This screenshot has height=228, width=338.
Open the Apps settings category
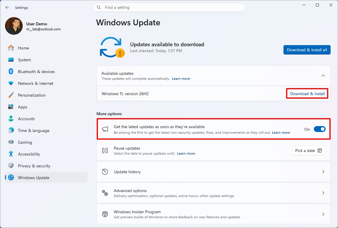46,107
